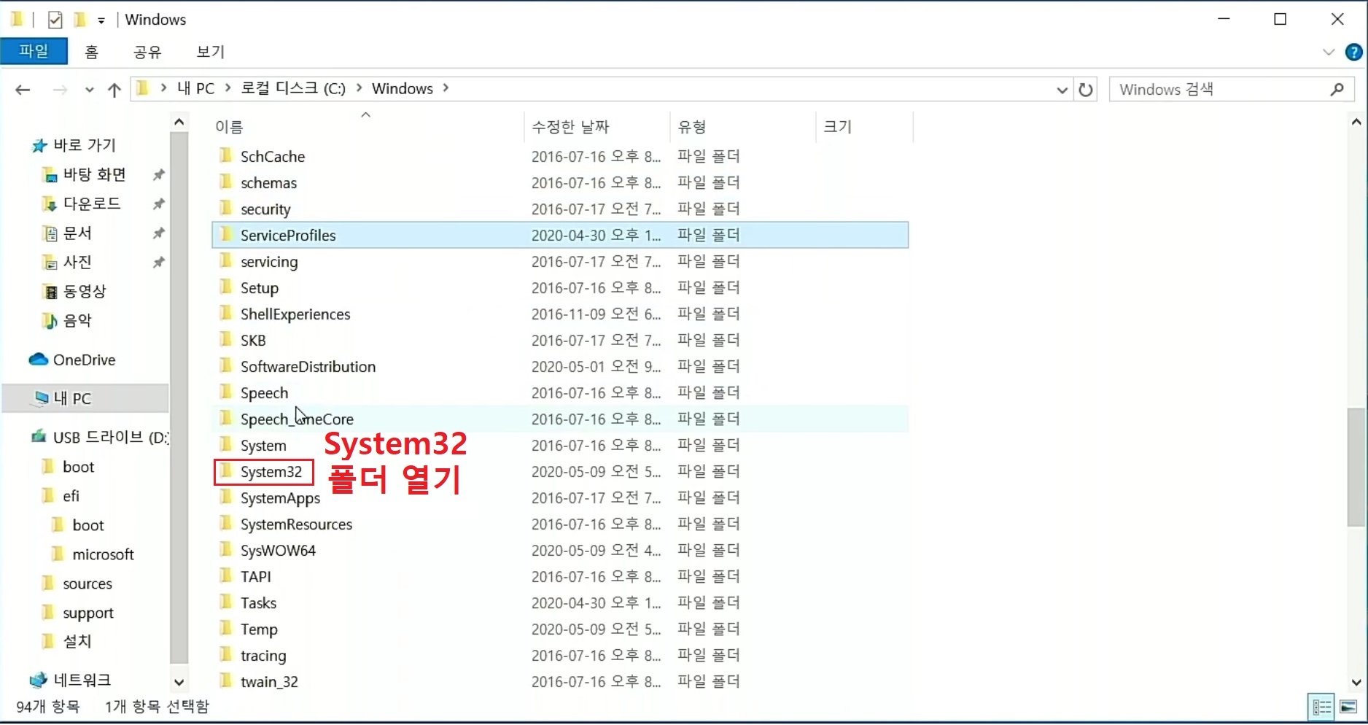
Task: Select 문서 in the navigation pane
Action: tap(77, 233)
